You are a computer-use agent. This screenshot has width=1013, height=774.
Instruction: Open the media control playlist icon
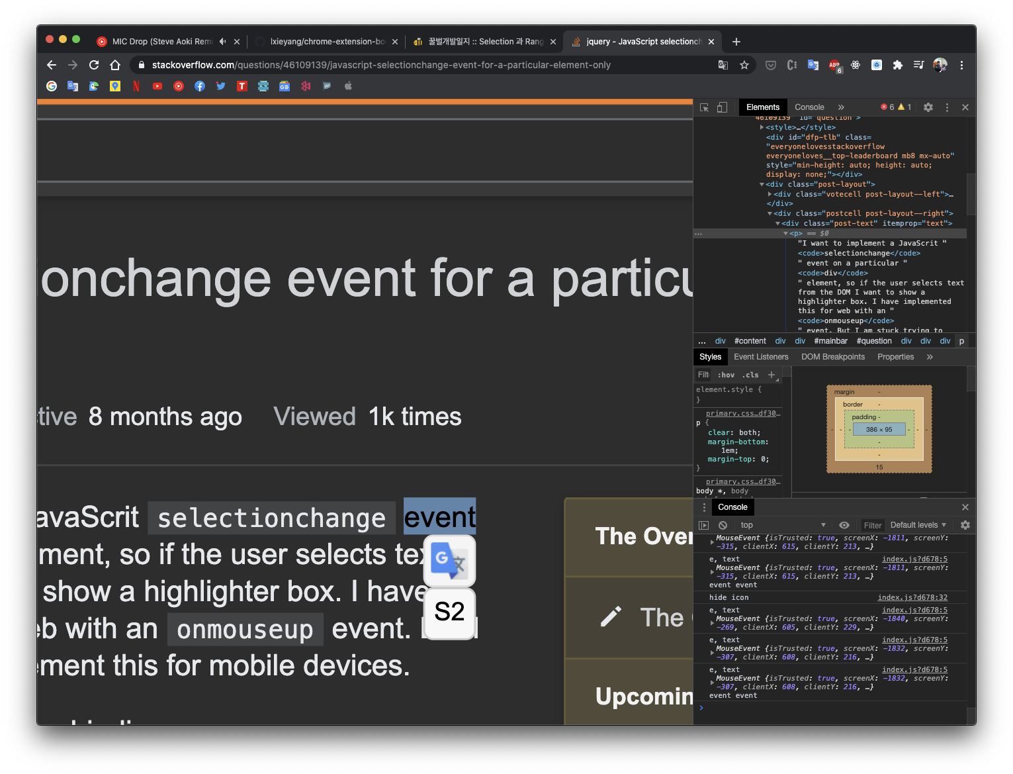[918, 65]
